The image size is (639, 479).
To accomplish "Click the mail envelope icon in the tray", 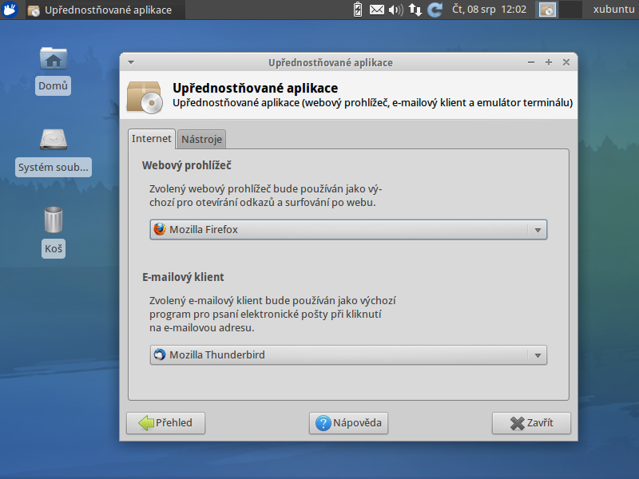I will 376,9.
